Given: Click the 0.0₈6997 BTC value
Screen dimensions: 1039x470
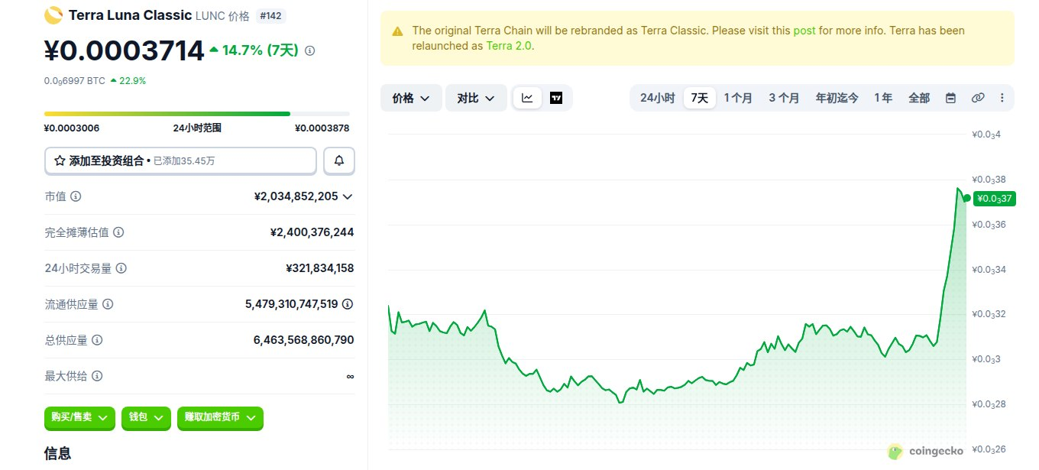Looking at the screenshot, I should point(75,80).
